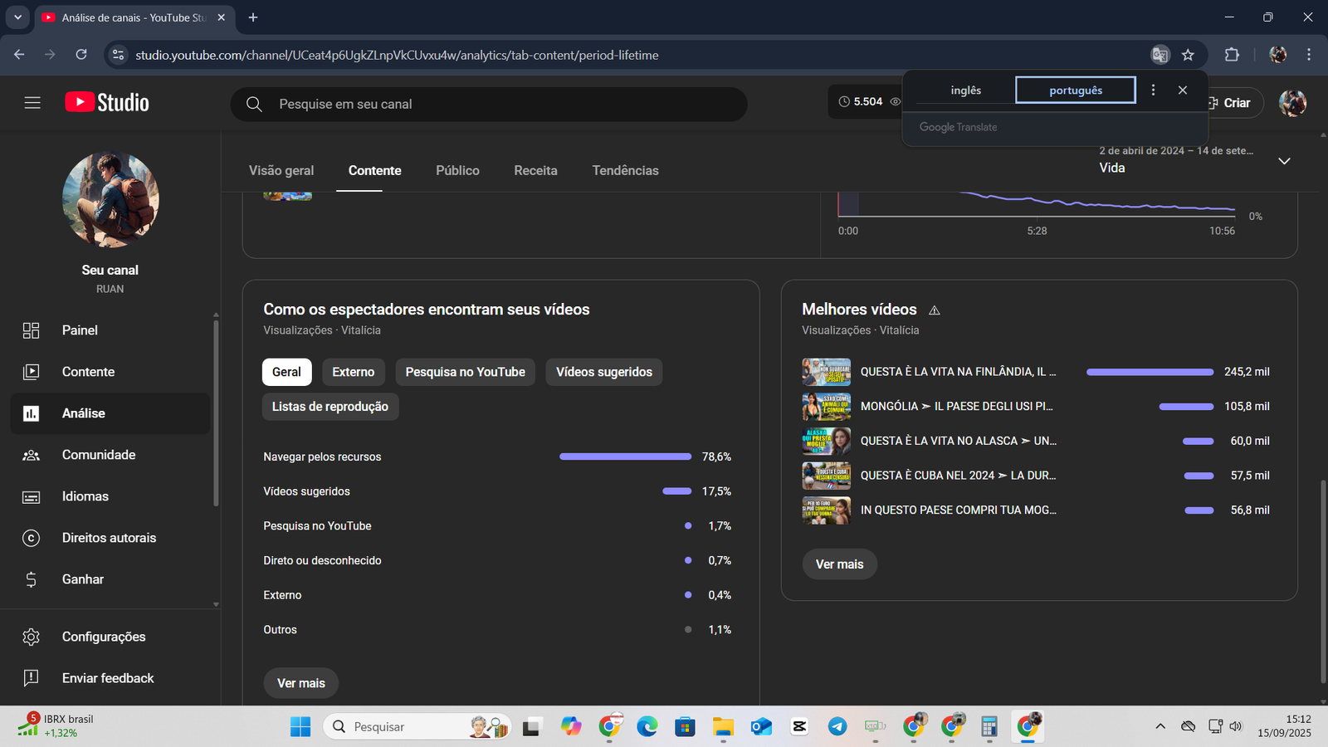Open translate options three-dot menu
This screenshot has width=1328, height=747.
pyautogui.click(x=1153, y=90)
